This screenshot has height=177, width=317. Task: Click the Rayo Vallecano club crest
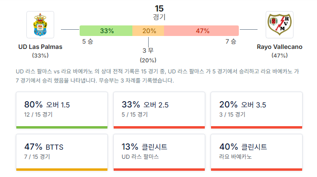[x=280, y=24]
